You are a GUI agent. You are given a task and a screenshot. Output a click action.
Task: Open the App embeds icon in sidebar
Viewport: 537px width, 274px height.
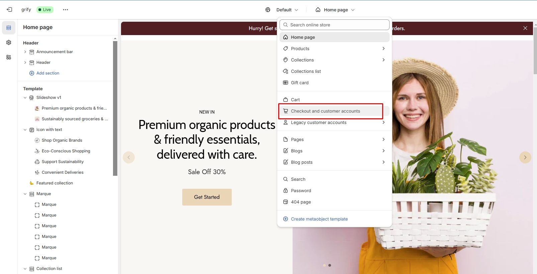(9, 57)
